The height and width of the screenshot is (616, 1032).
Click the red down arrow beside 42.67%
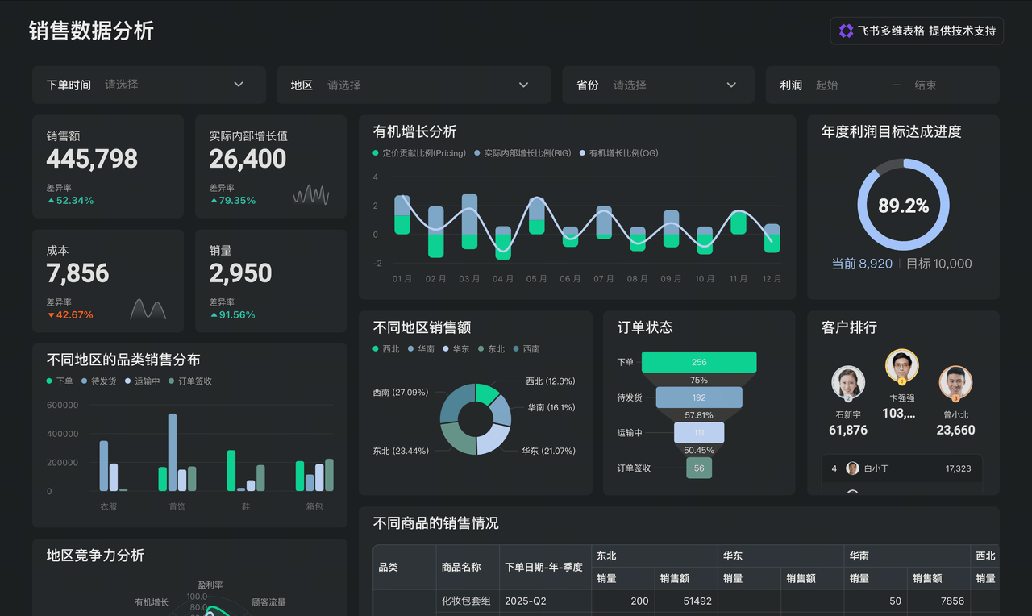(51, 315)
